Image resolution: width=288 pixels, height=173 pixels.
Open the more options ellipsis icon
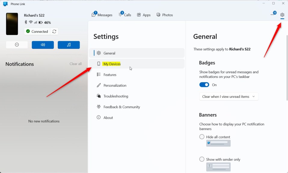point(272,15)
